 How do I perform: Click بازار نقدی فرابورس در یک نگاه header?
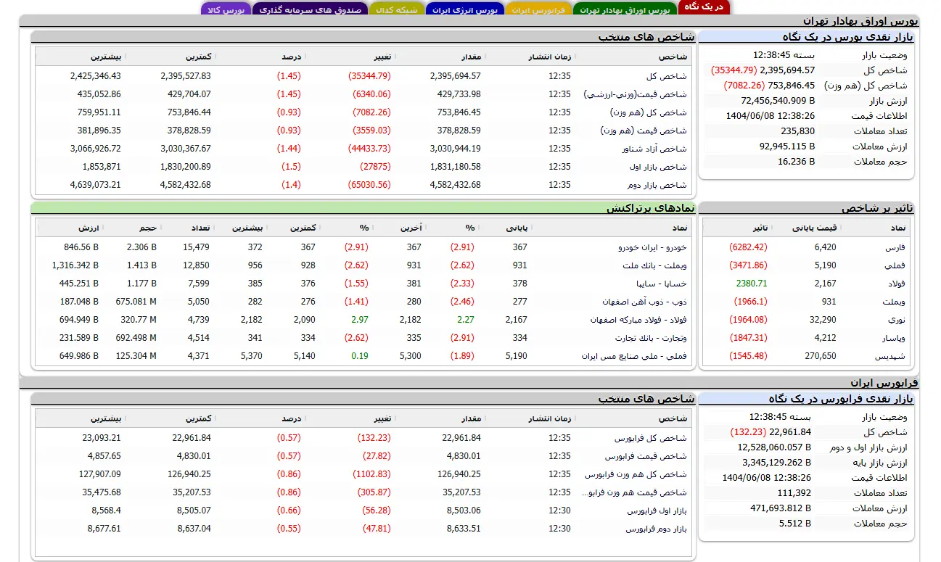[x=806, y=399]
